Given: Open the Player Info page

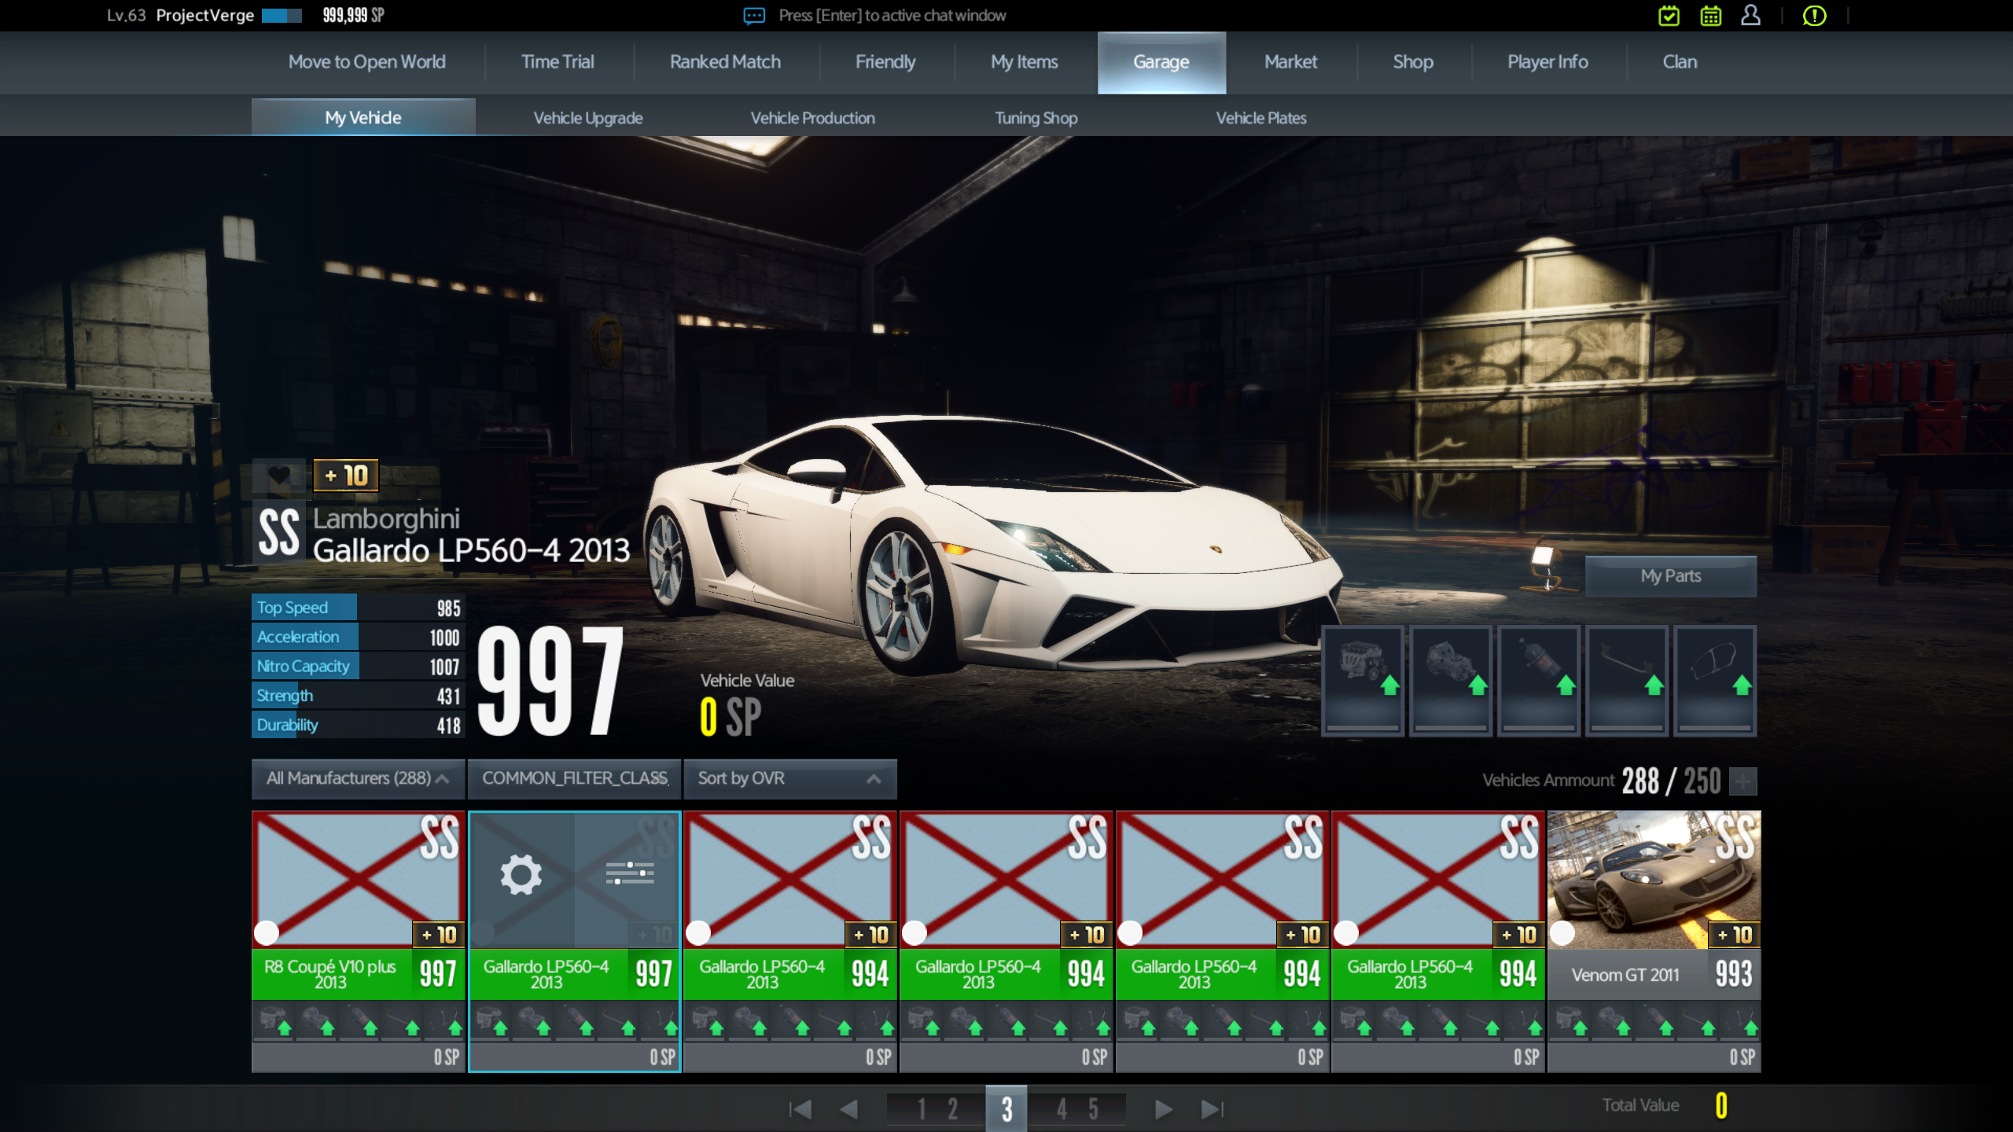Looking at the screenshot, I should pos(1547,62).
